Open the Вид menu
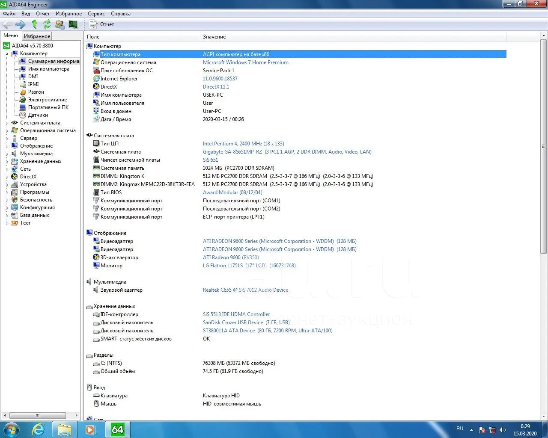Screen dimensions: 548x438 coord(26,14)
